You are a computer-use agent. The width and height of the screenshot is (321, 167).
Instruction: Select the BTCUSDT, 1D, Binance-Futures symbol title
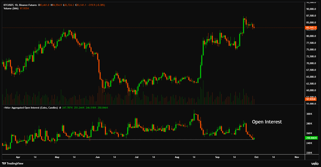coord(20,5)
